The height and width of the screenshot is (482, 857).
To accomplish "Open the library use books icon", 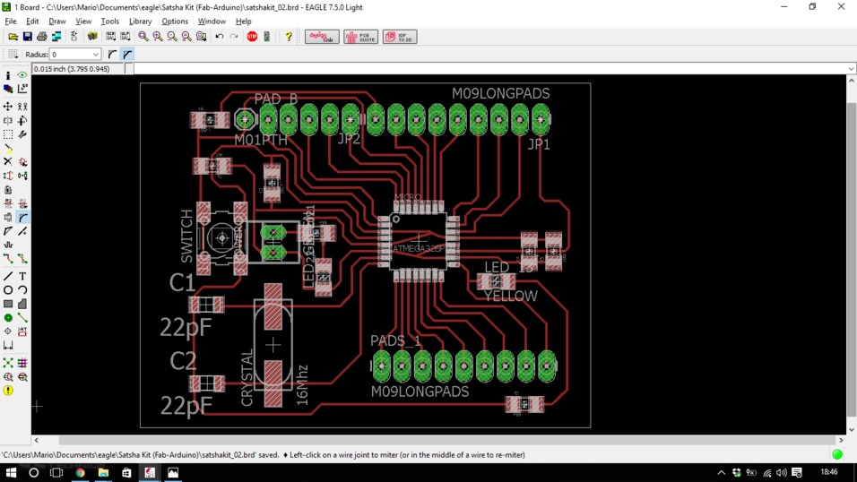I will tap(92, 37).
